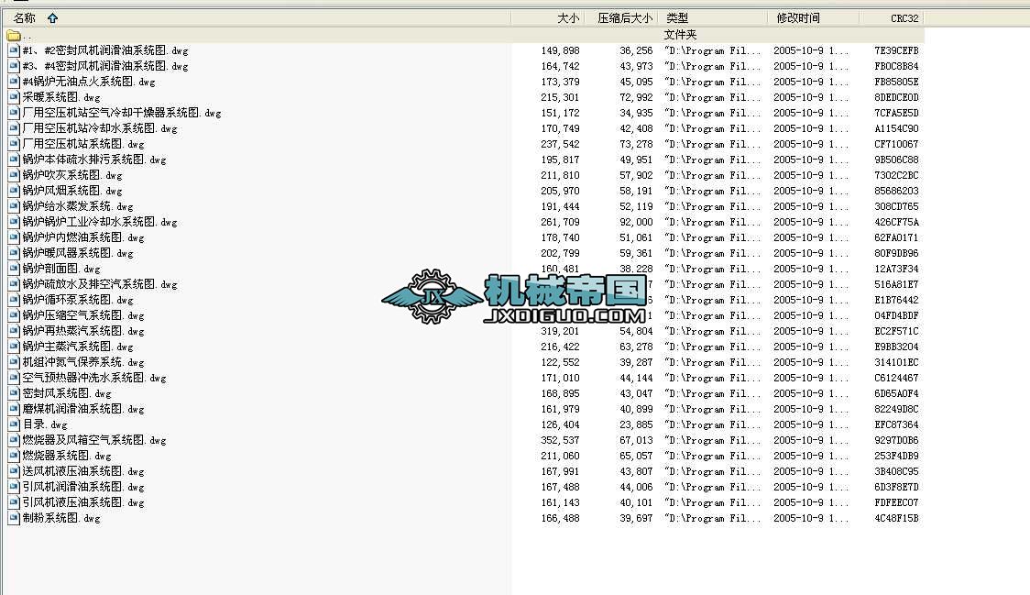The width and height of the screenshot is (1030, 595).
Task: Click the file icon of 锅炉吹灰系统图.dwg
Action: 14,175
